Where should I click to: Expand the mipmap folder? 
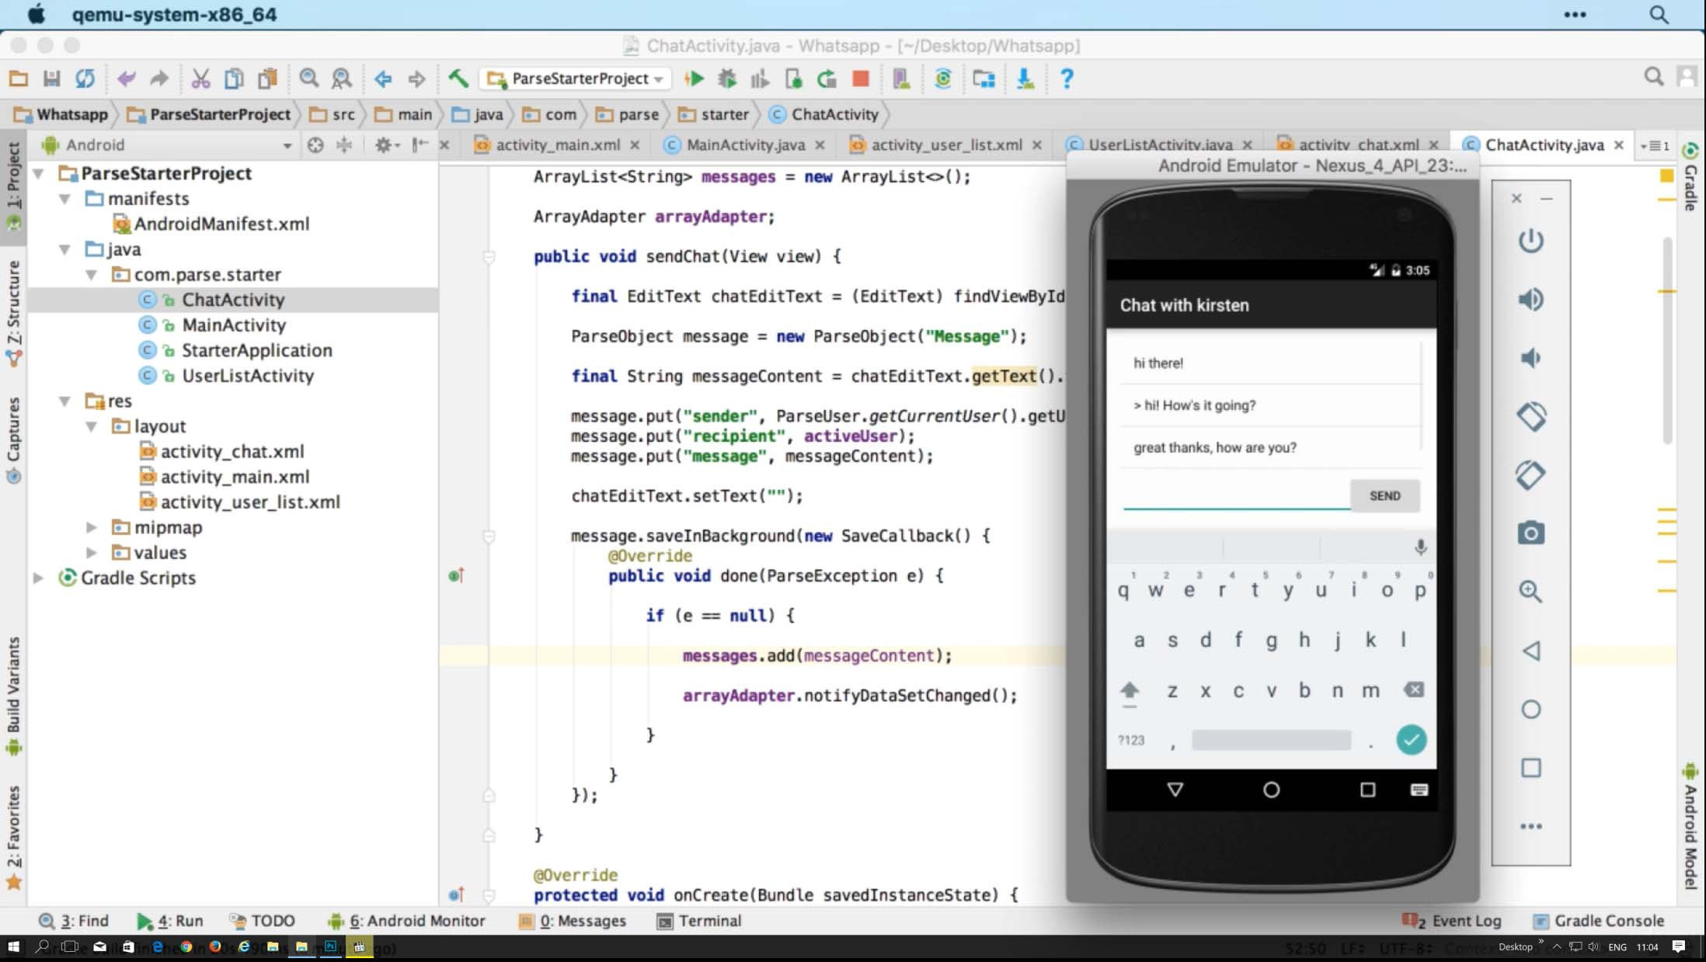point(91,528)
